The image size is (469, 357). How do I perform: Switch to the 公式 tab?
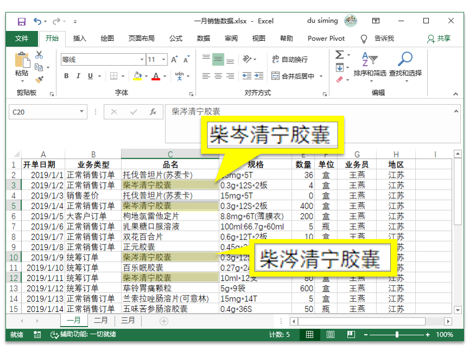click(x=176, y=38)
